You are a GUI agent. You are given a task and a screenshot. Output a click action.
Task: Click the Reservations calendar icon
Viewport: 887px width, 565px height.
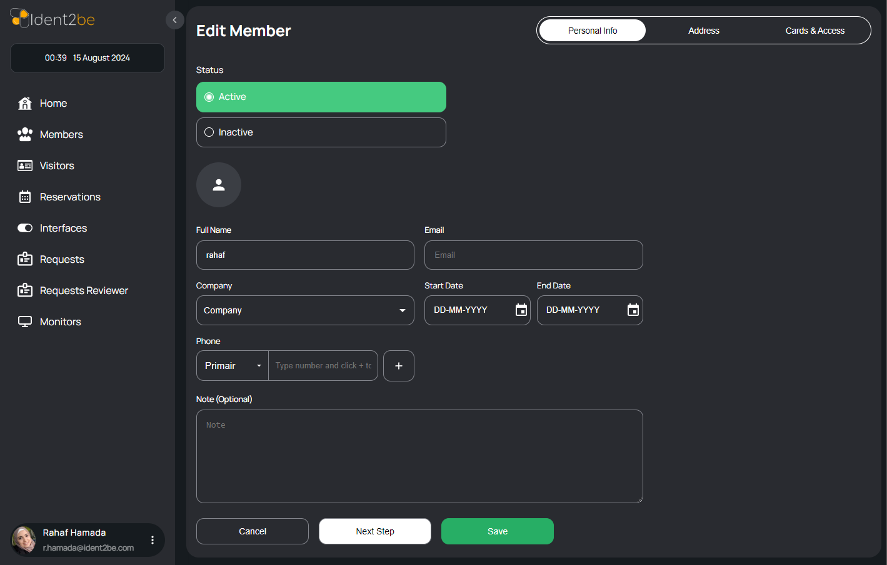(x=25, y=197)
